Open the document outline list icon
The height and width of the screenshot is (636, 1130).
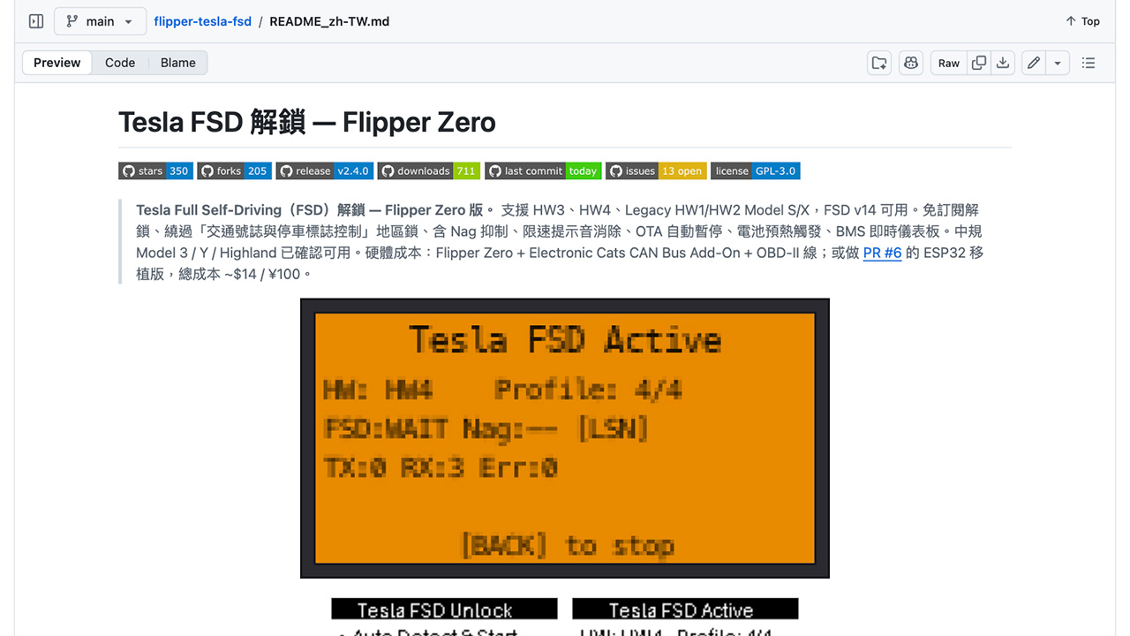[x=1089, y=63]
